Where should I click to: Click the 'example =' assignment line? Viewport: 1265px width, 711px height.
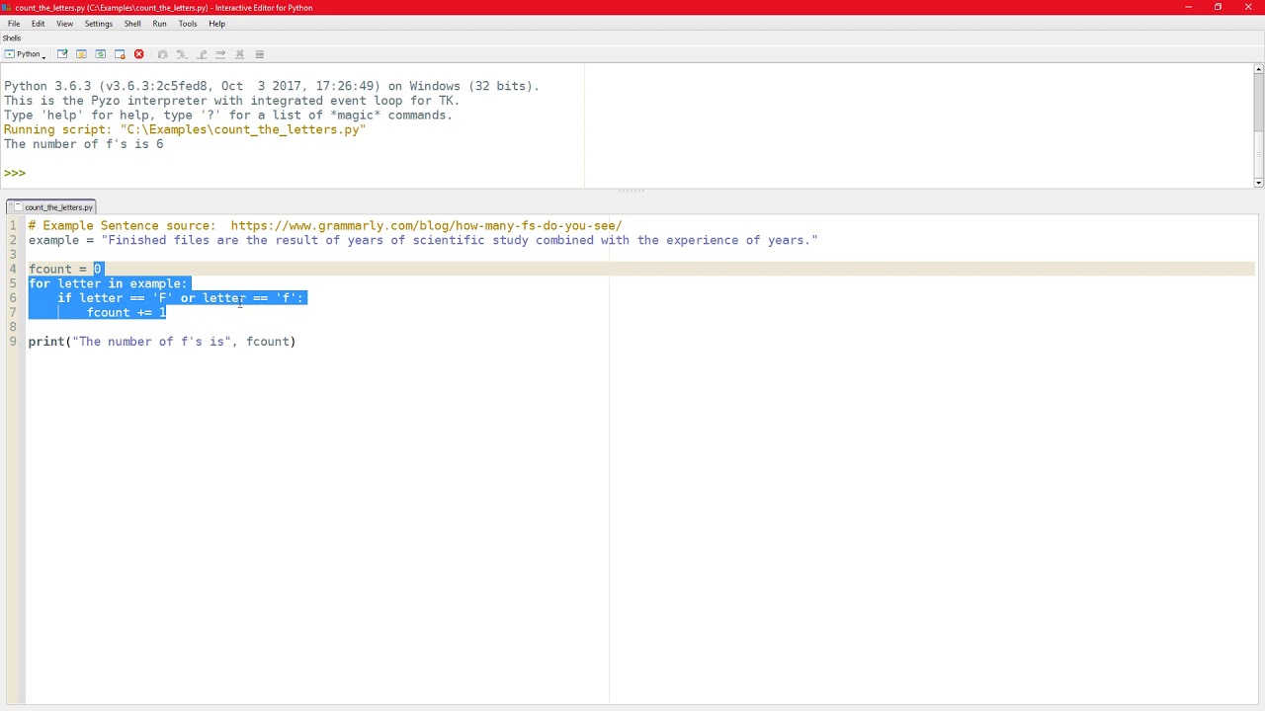[423, 240]
